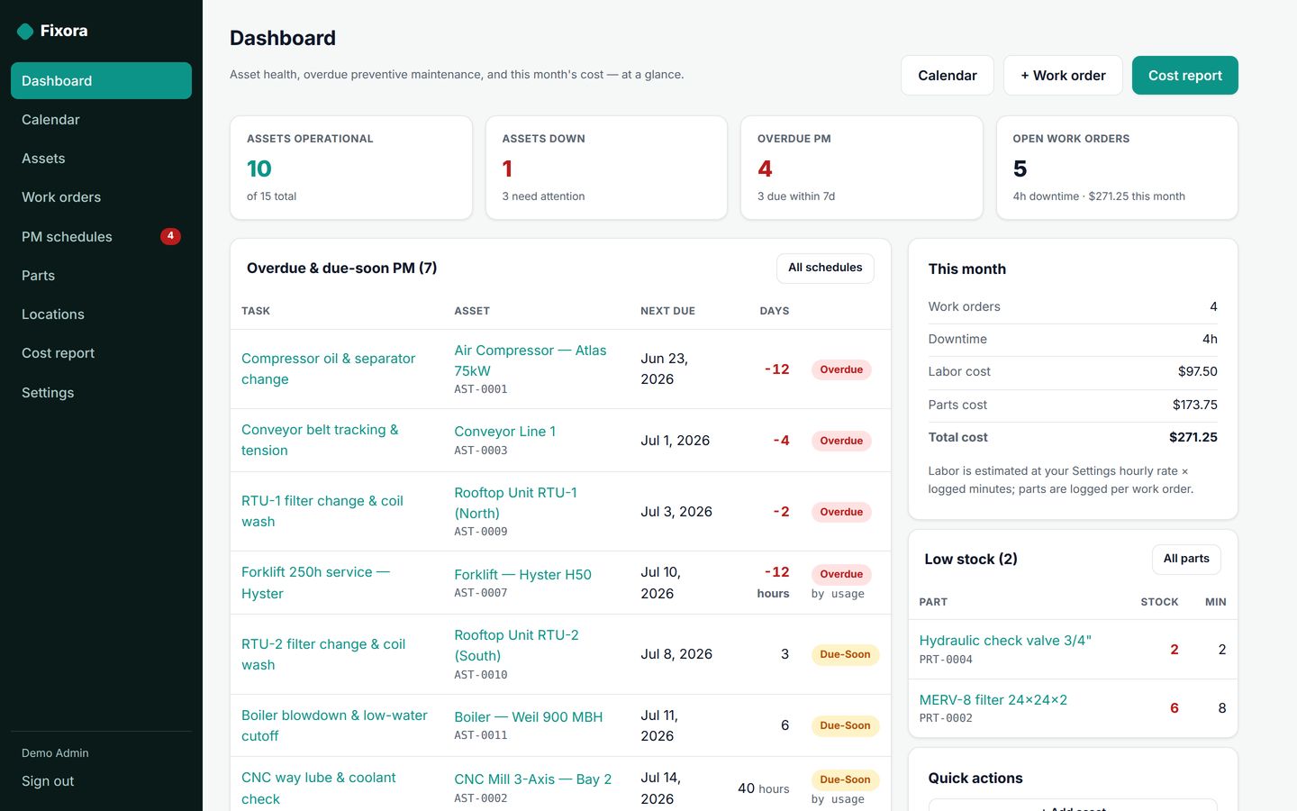The width and height of the screenshot is (1297, 811).
Task: Open Rooftop Unit RTU-2 (South) asset
Action: click(516, 645)
